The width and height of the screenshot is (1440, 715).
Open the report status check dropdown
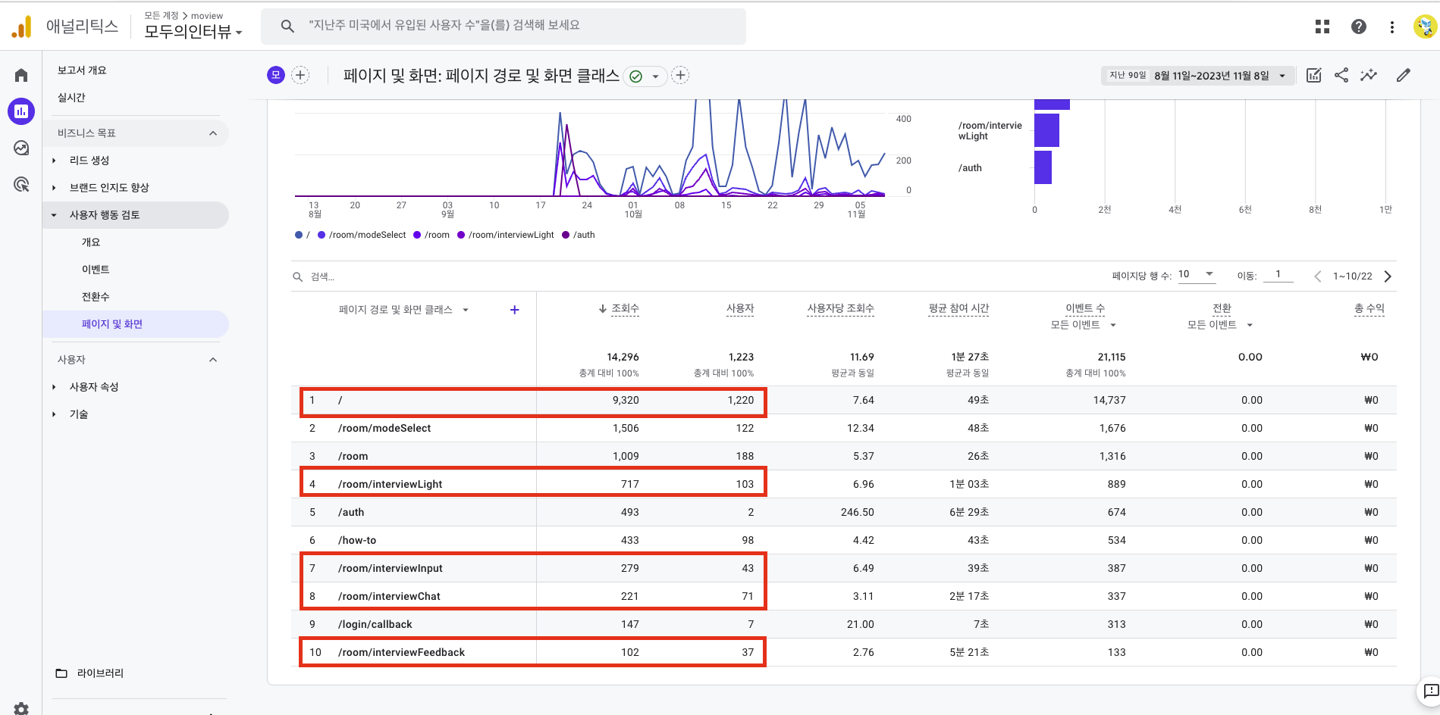645,76
